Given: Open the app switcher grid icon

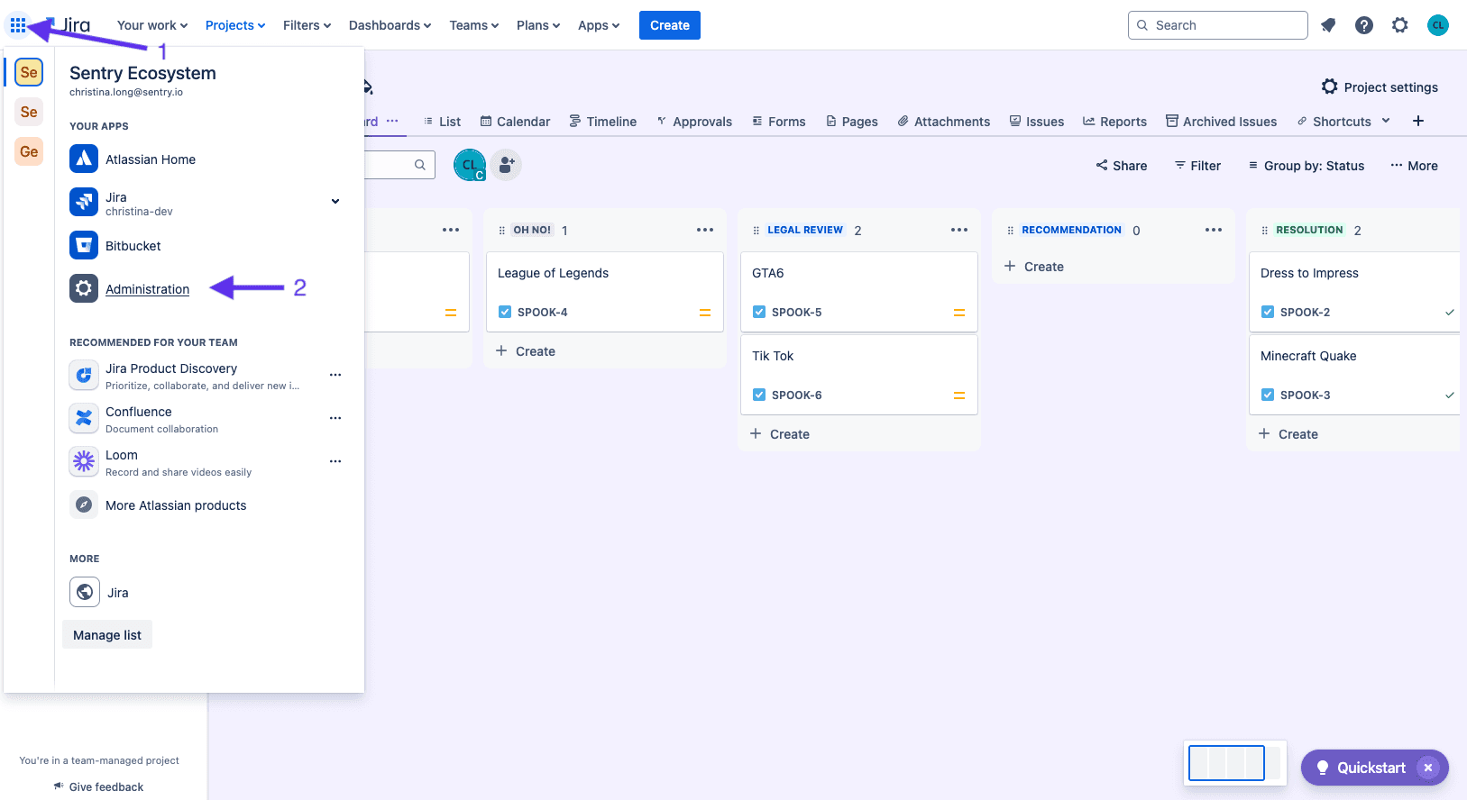Looking at the screenshot, I should (18, 25).
